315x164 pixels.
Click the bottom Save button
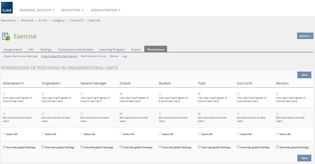click(304, 158)
